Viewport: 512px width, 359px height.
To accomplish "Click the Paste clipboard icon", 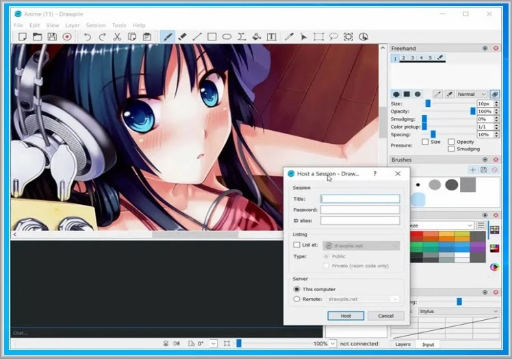I will [x=147, y=36].
